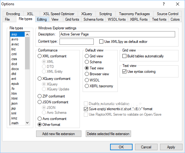Select .dcd file extension
Viewport: 185px width, 153px height.
pyautogui.click(x=17, y=64)
